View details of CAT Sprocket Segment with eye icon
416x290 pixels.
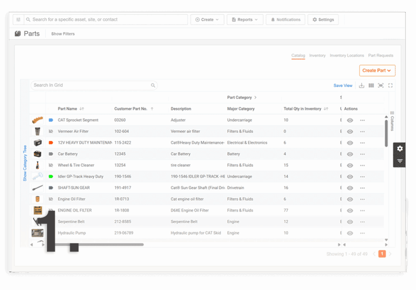click(x=350, y=120)
